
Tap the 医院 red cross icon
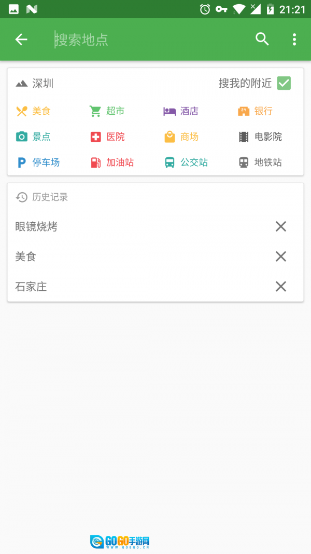pyautogui.click(x=95, y=137)
